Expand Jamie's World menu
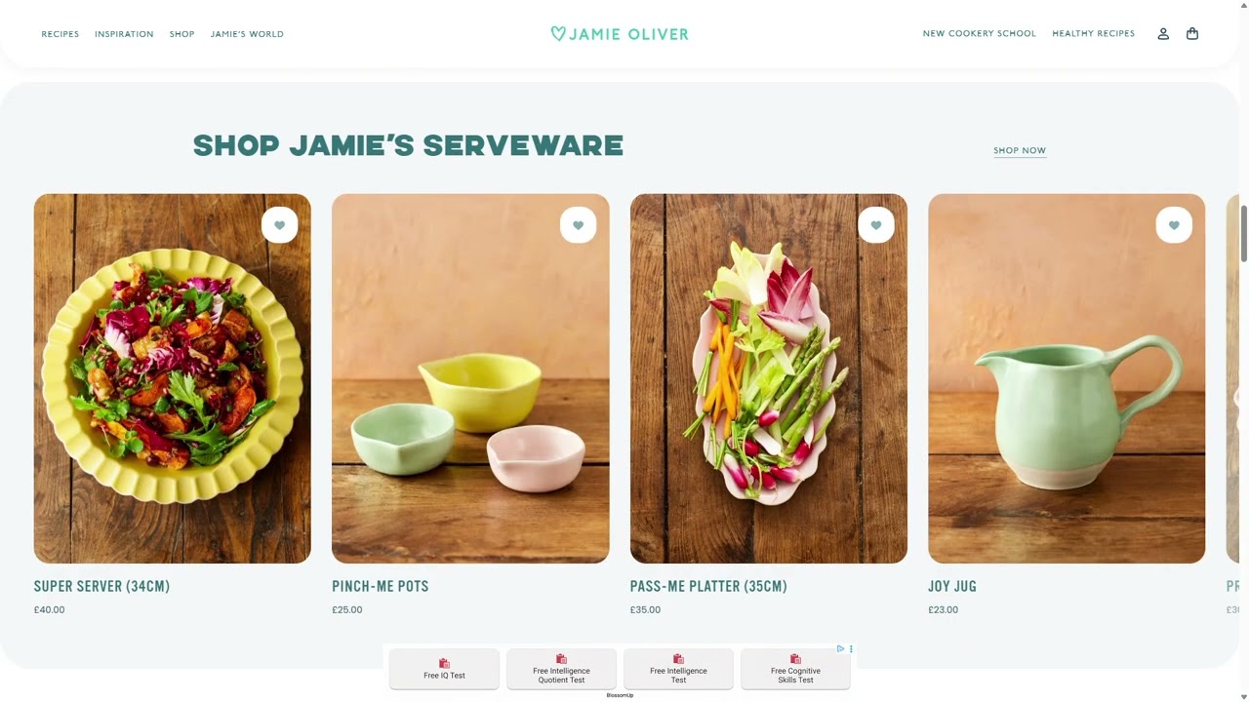 click(247, 34)
